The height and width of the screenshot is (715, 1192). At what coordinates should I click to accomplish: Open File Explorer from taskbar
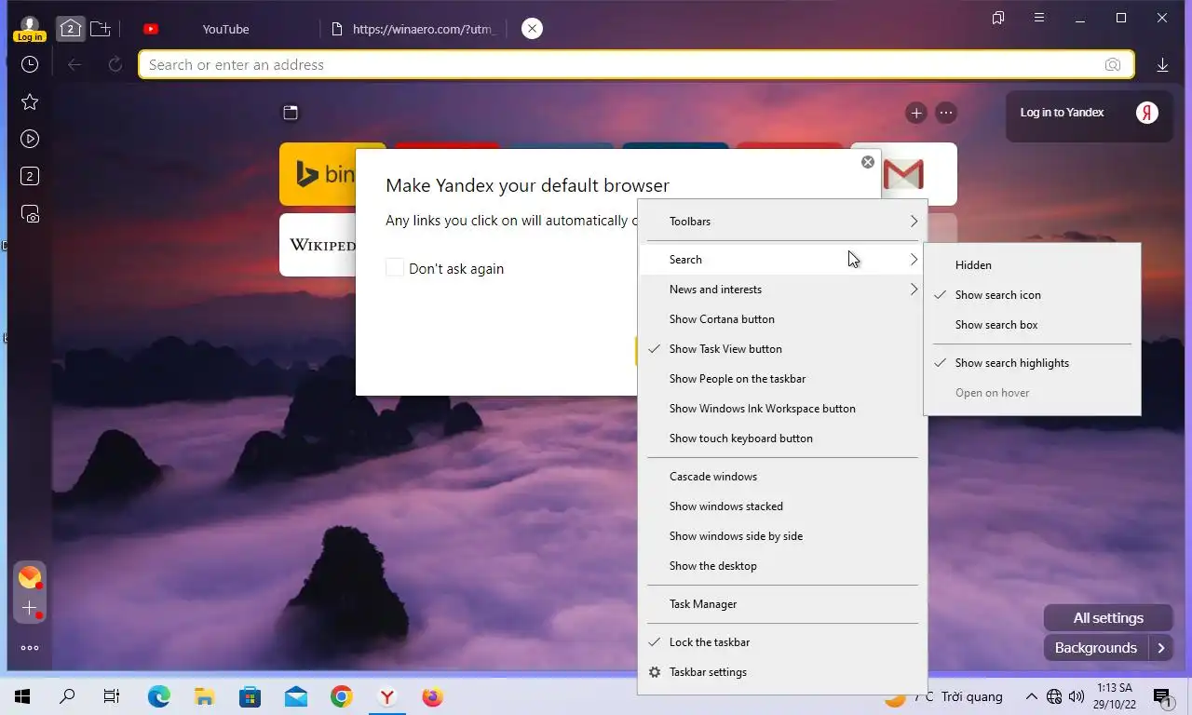click(x=205, y=696)
